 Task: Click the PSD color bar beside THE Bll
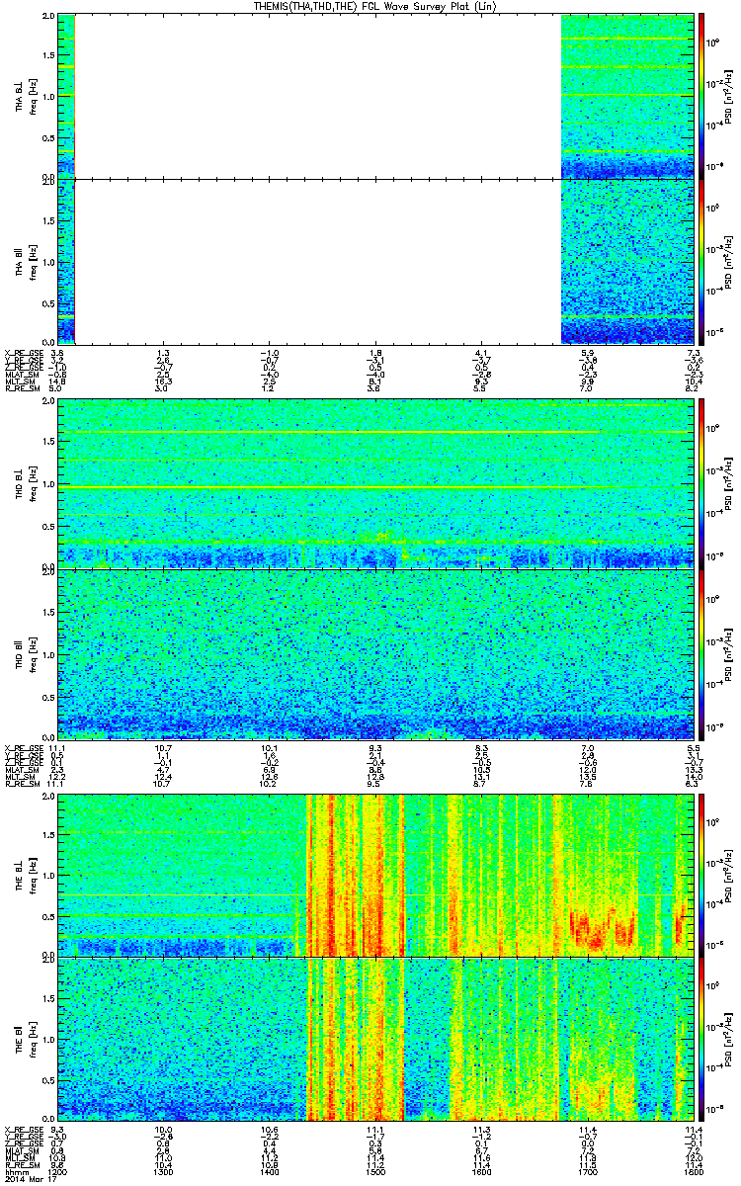(703, 1042)
